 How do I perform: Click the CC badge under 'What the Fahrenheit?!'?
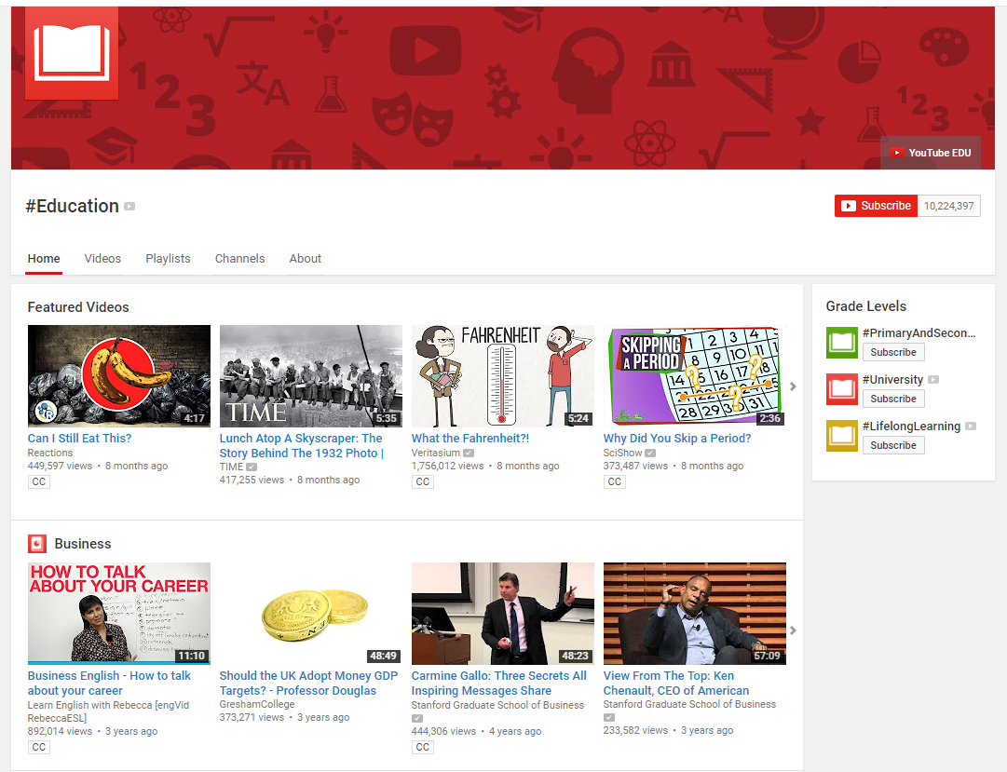click(423, 481)
